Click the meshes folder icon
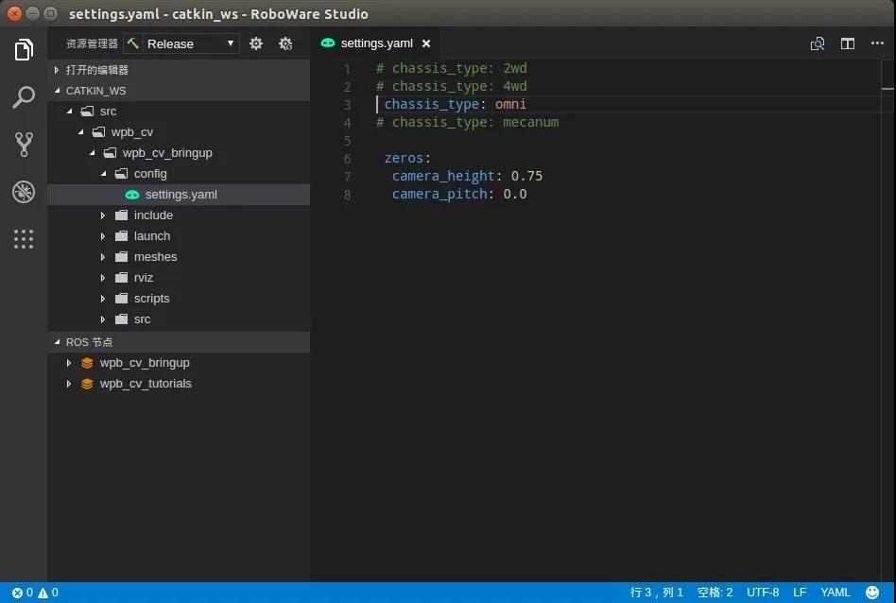 click(x=121, y=257)
